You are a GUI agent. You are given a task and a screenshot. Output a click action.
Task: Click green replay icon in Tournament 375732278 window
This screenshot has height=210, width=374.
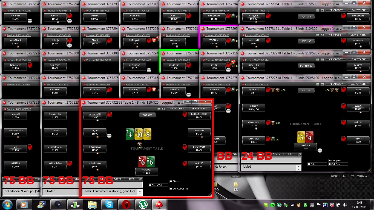[x=318, y=59]
